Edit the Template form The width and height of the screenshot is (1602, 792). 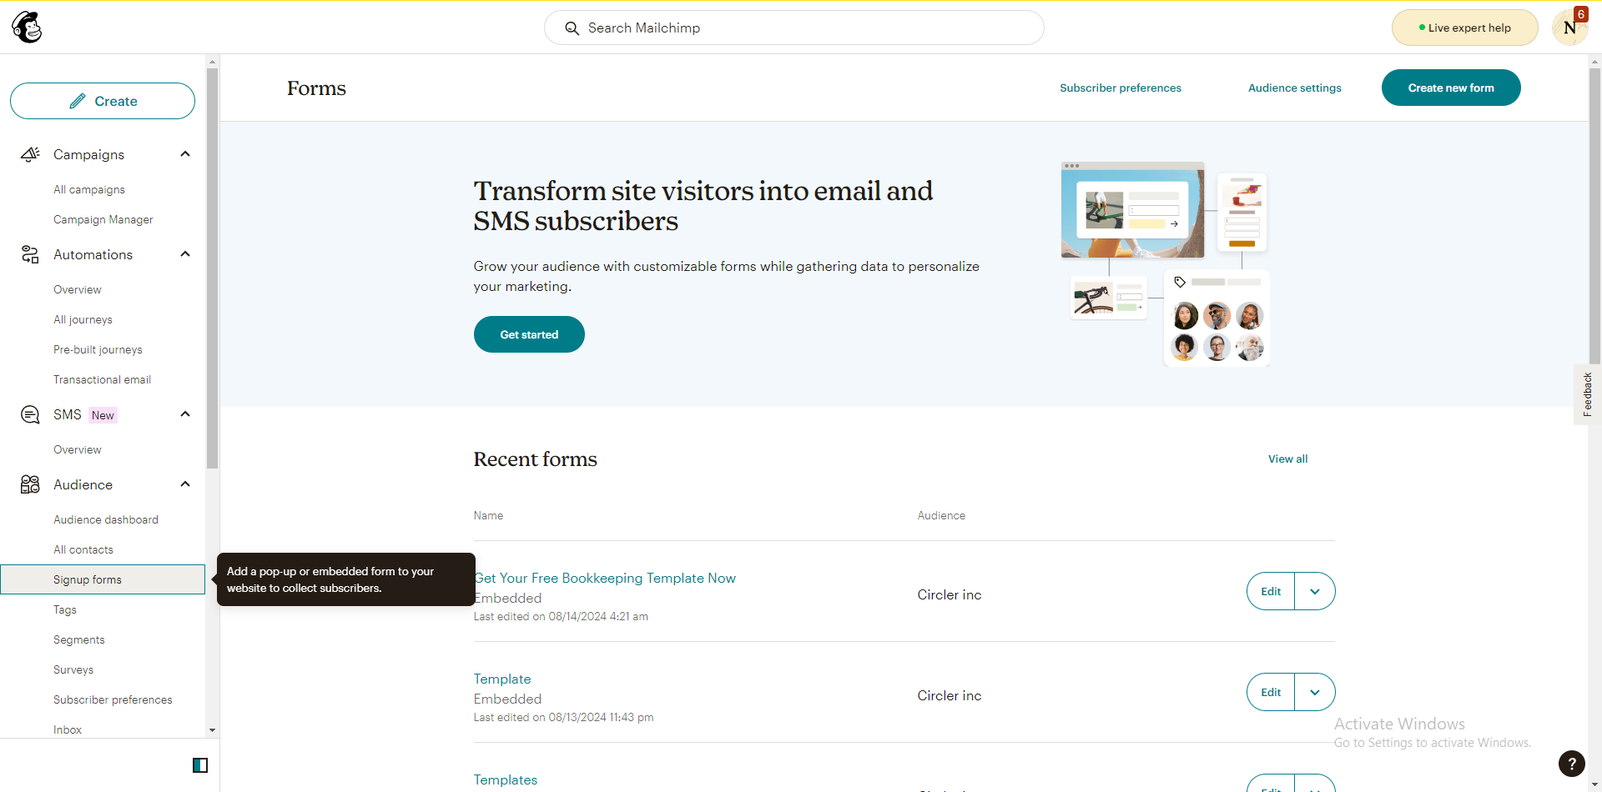pos(1271,692)
